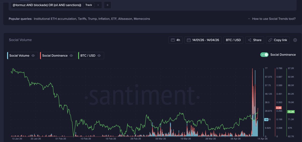Image resolution: width=302 pixels, height=142 pixels.
Task: Toggle Social Volume eye icon
Action: 33,56
